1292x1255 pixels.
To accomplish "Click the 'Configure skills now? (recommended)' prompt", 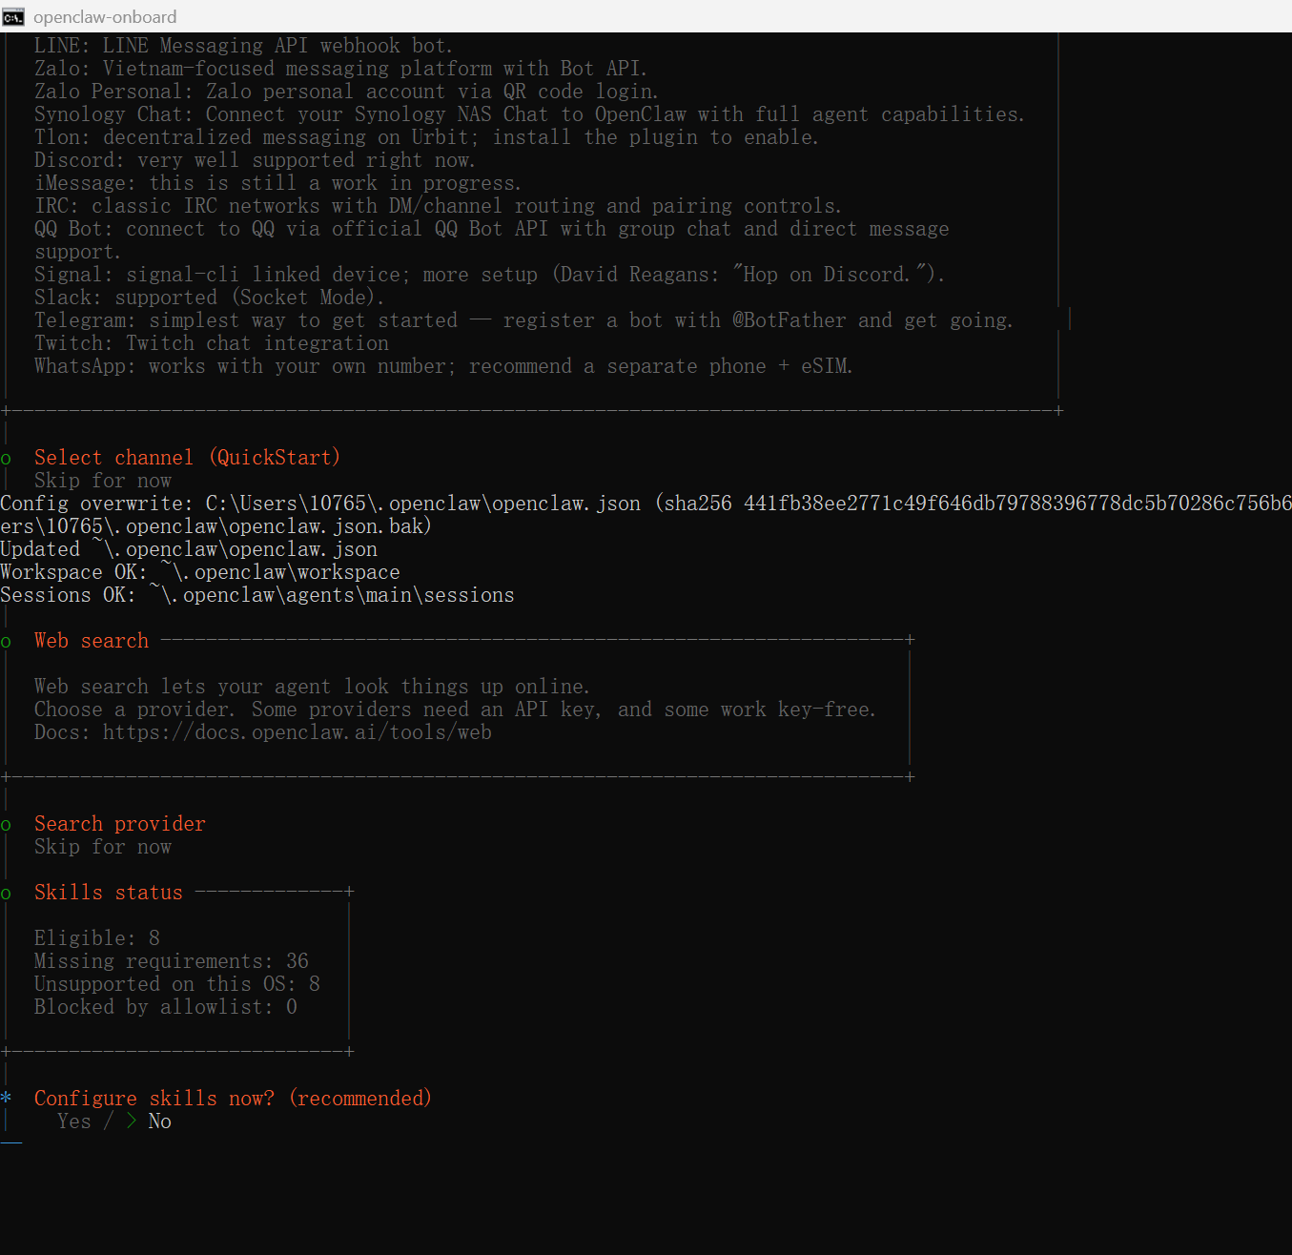I will pyautogui.click(x=233, y=1099).
